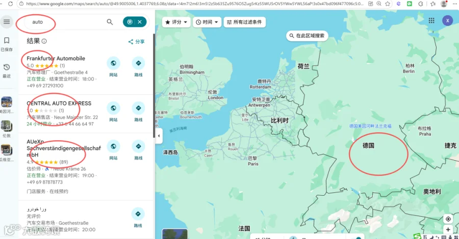The width and height of the screenshot is (459, 239).
Task: Open the purple 'e' browser extension
Action: click(x=398, y=4)
